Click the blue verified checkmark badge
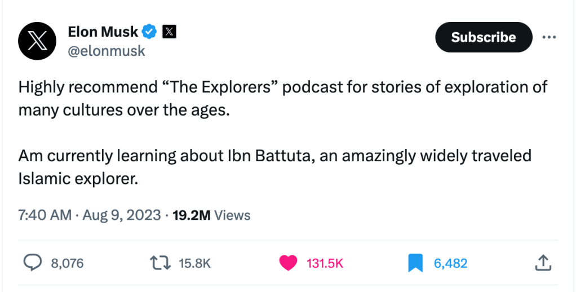This screenshot has height=292, width=576. tap(149, 32)
